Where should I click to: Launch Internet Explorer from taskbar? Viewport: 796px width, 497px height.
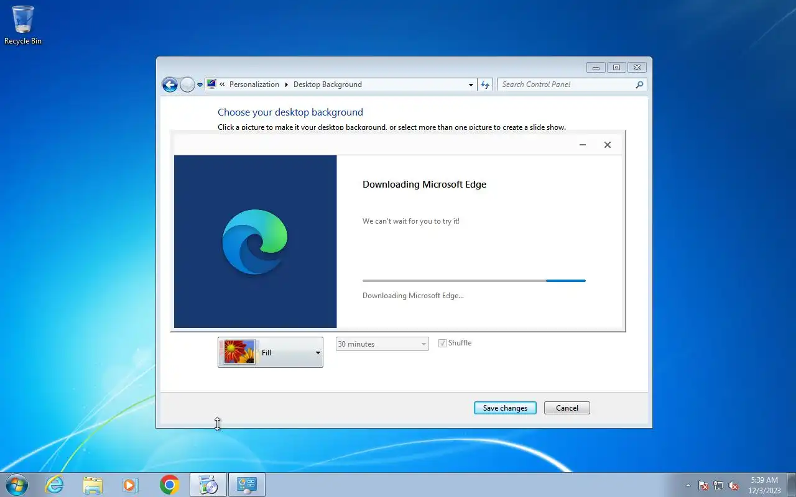pyautogui.click(x=55, y=485)
